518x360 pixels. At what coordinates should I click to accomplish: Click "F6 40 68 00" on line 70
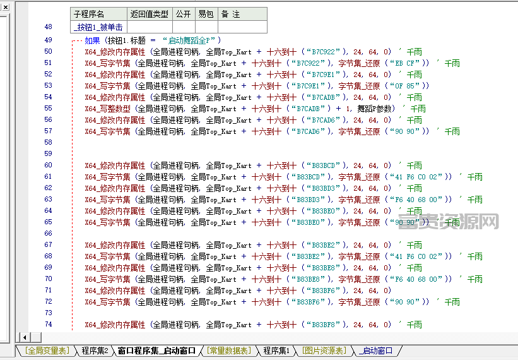418,279
